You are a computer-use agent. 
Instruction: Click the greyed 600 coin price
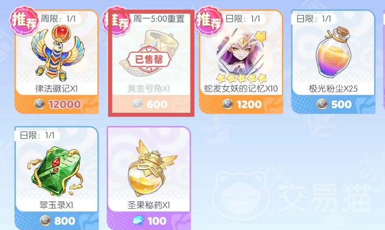(157, 104)
